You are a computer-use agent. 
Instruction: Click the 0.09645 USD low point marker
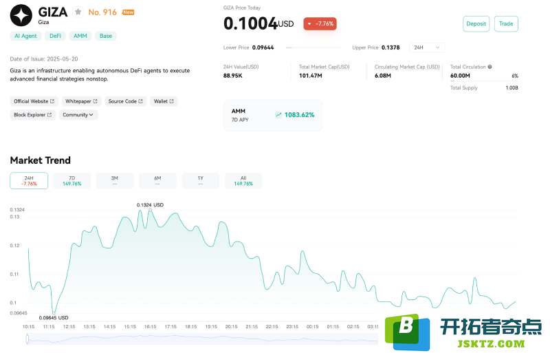54,312
